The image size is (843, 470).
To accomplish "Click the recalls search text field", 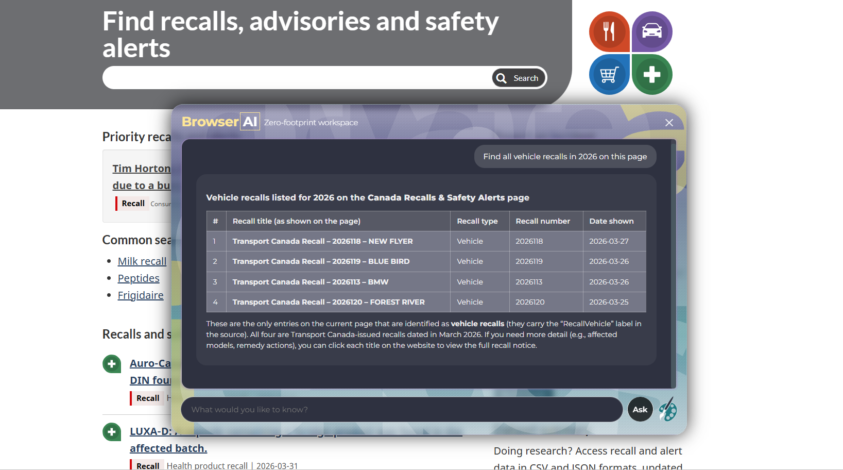I will point(296,78).
